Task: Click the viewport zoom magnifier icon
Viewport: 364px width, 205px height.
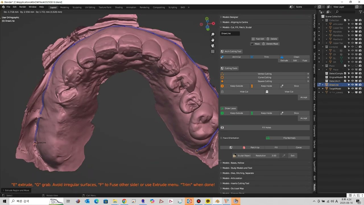Action: [x=213, y=34]
